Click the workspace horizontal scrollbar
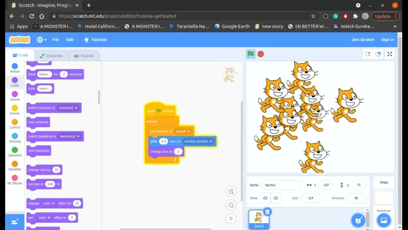The height and width of the screenshot is (230, 408). [x=165, y=229]
